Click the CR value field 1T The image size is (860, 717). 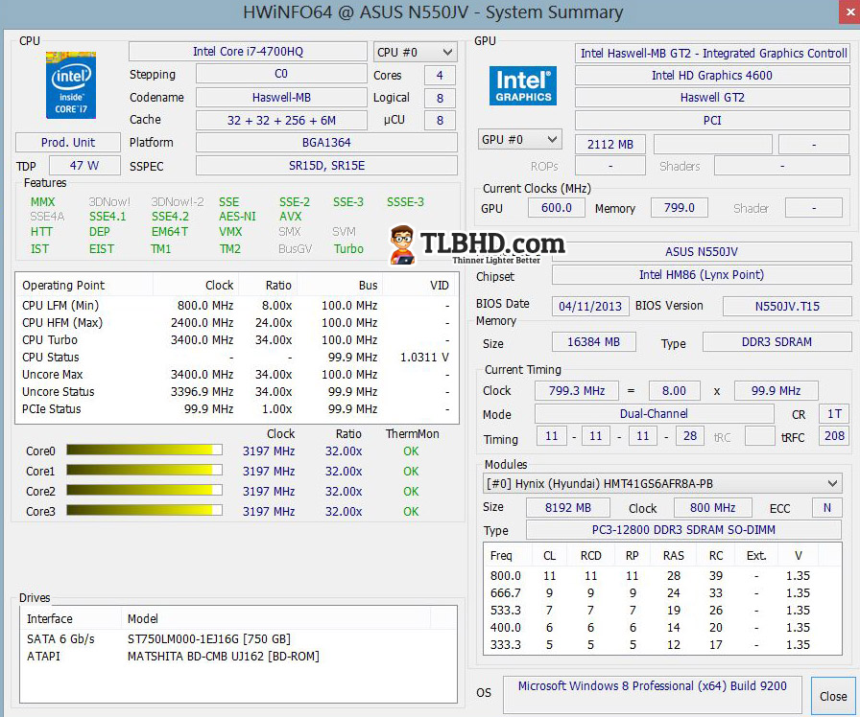834,413
